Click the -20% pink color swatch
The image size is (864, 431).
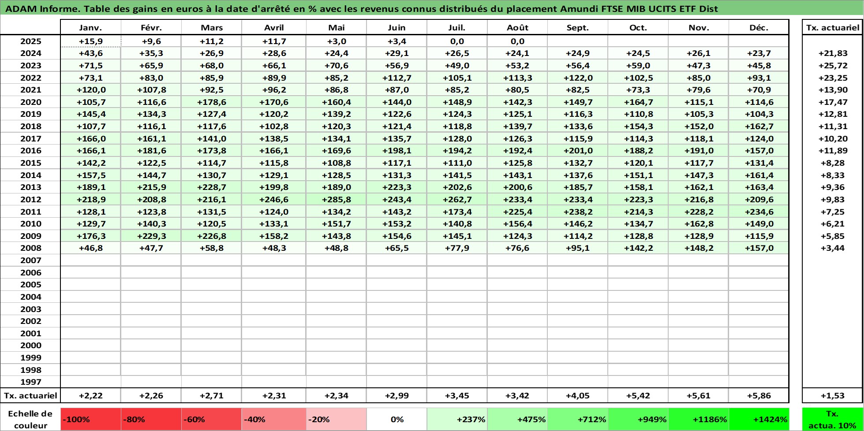point(336,419)
